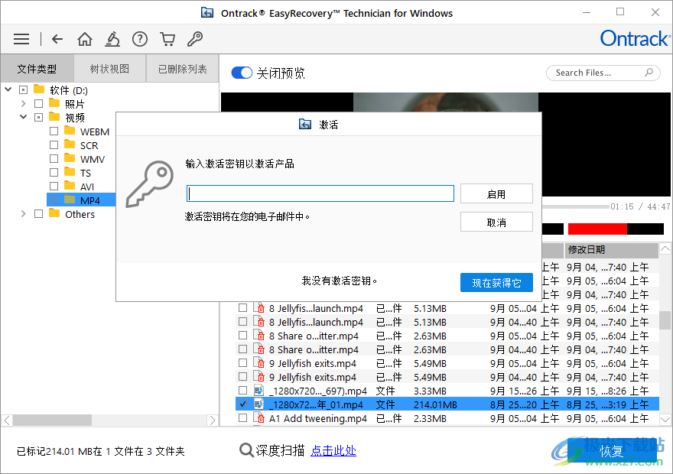Check the A1 Add tweening.mp4 checkbox
The width and height of the screenshot is (673, 474).
pos(243,417)
